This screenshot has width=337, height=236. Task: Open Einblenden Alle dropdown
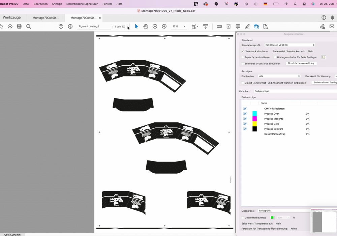279,76
